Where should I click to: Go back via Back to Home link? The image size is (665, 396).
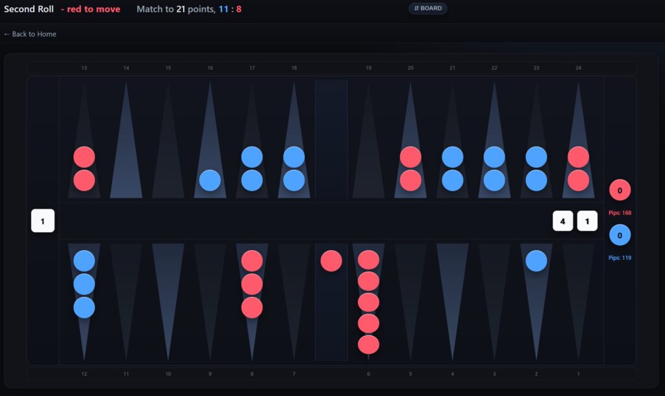point(30,34)
